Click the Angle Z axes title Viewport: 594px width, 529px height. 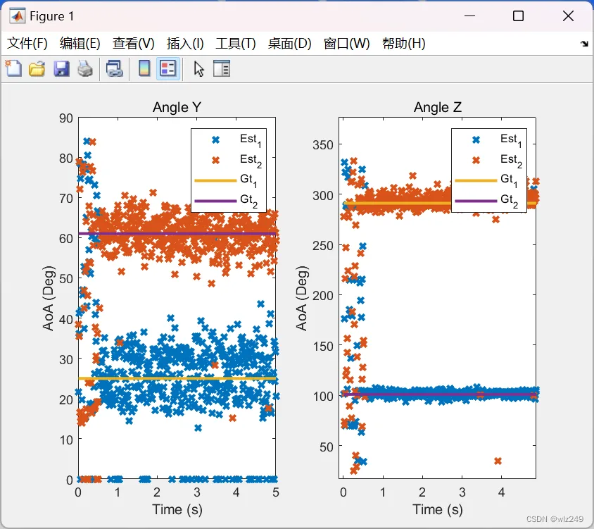pyautogui.click(x=438, y=107)
